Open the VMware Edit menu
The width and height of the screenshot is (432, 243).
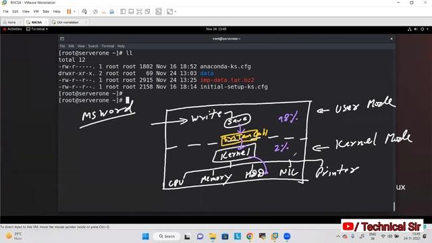click(15, 11)
